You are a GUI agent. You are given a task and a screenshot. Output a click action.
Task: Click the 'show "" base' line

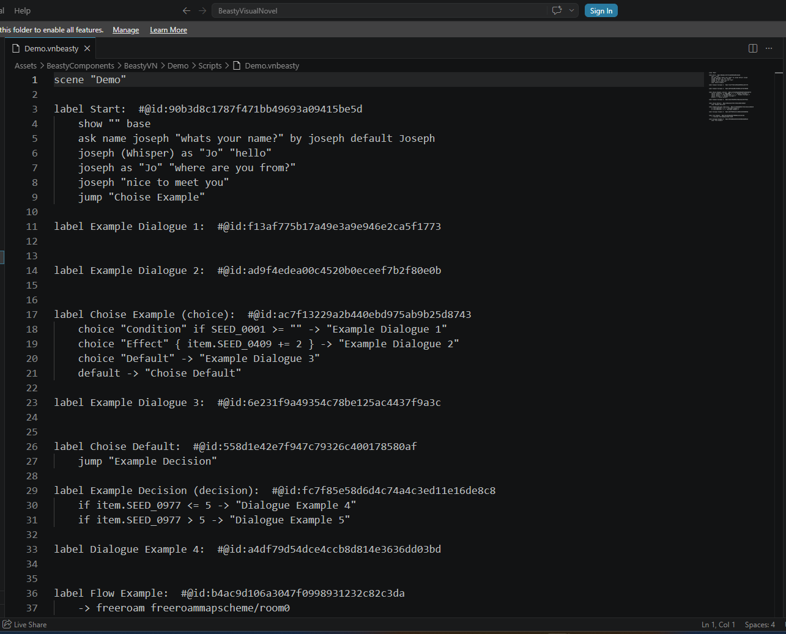tap(114, 123)
